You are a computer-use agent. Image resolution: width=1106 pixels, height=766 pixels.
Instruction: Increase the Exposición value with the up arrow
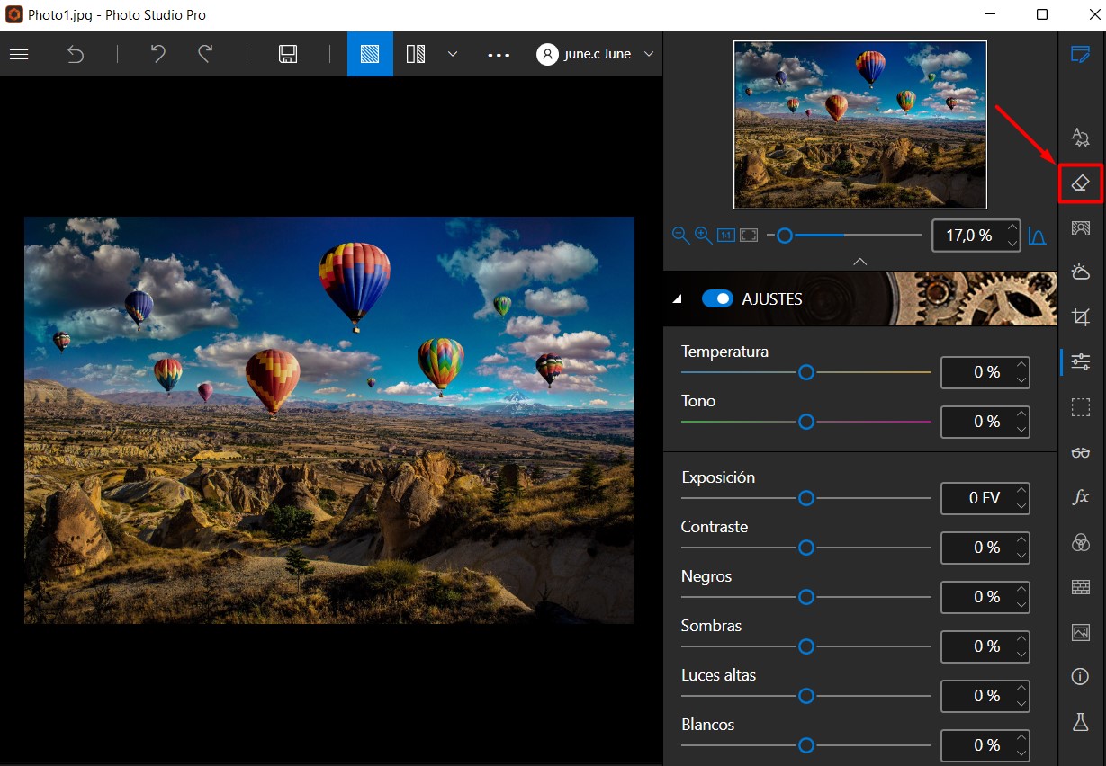point(1021,490)
